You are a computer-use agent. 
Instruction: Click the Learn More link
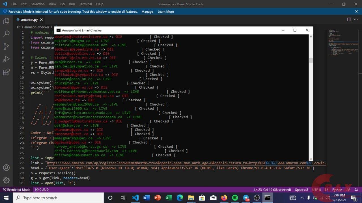coord(166,12)
